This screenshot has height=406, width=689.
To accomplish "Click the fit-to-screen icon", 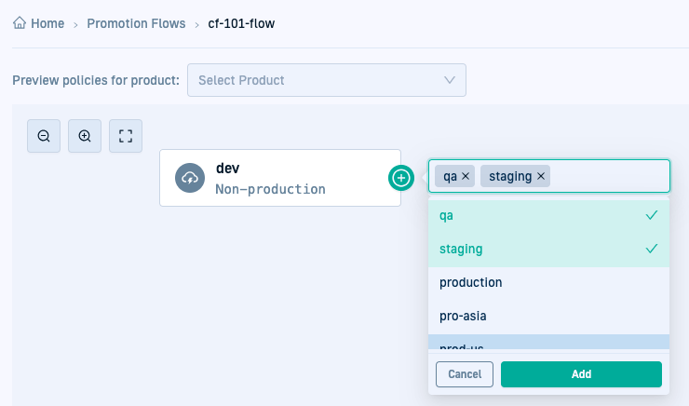I will tap(126, 136).
